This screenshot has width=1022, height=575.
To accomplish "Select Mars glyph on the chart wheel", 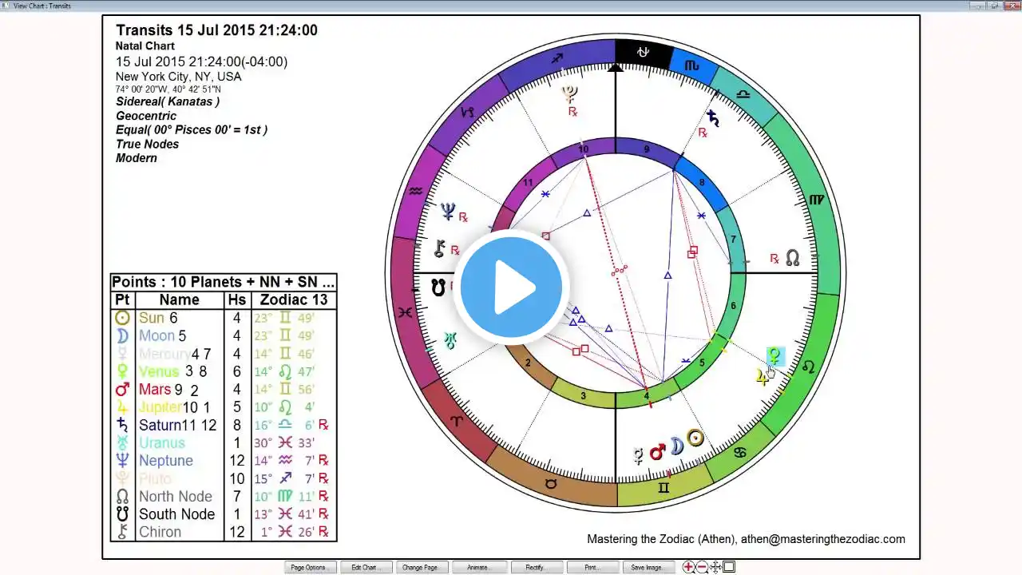I will 657,453.
